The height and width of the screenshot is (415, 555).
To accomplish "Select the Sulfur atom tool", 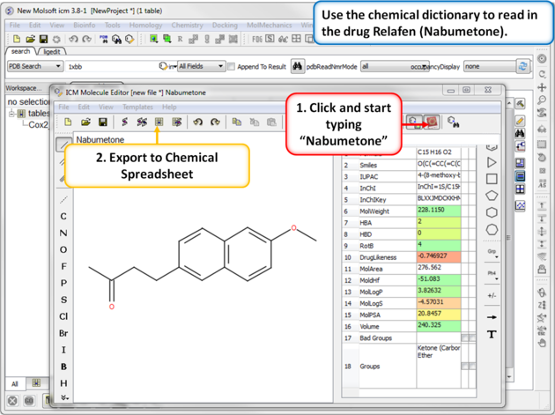I will pyautogui.click(x=63, y=300).
